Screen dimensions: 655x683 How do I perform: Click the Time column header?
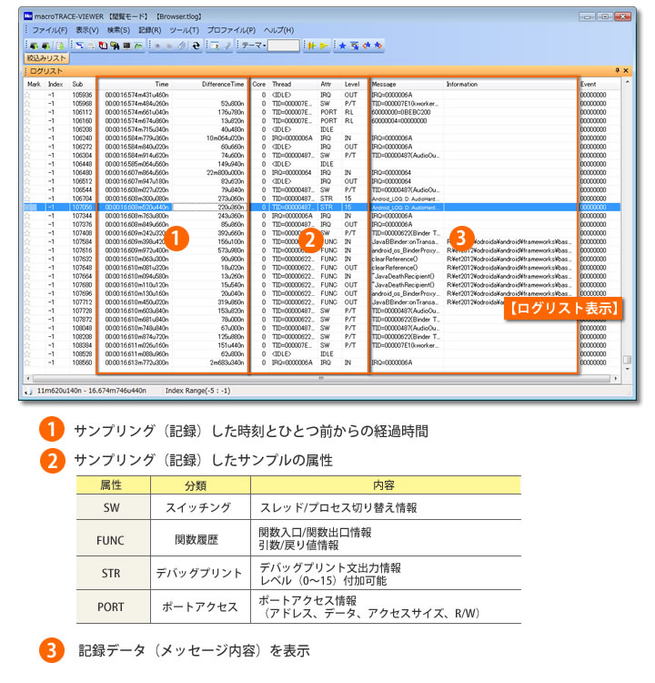click(135, 84)
